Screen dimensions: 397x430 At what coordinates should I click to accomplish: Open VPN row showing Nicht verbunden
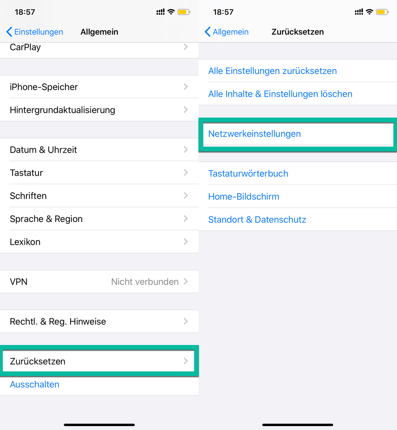99,282
